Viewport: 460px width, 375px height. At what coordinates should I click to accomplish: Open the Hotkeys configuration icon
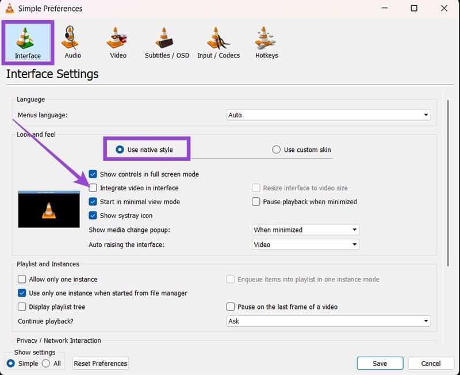pyautogui.click(x=266, y=40)
